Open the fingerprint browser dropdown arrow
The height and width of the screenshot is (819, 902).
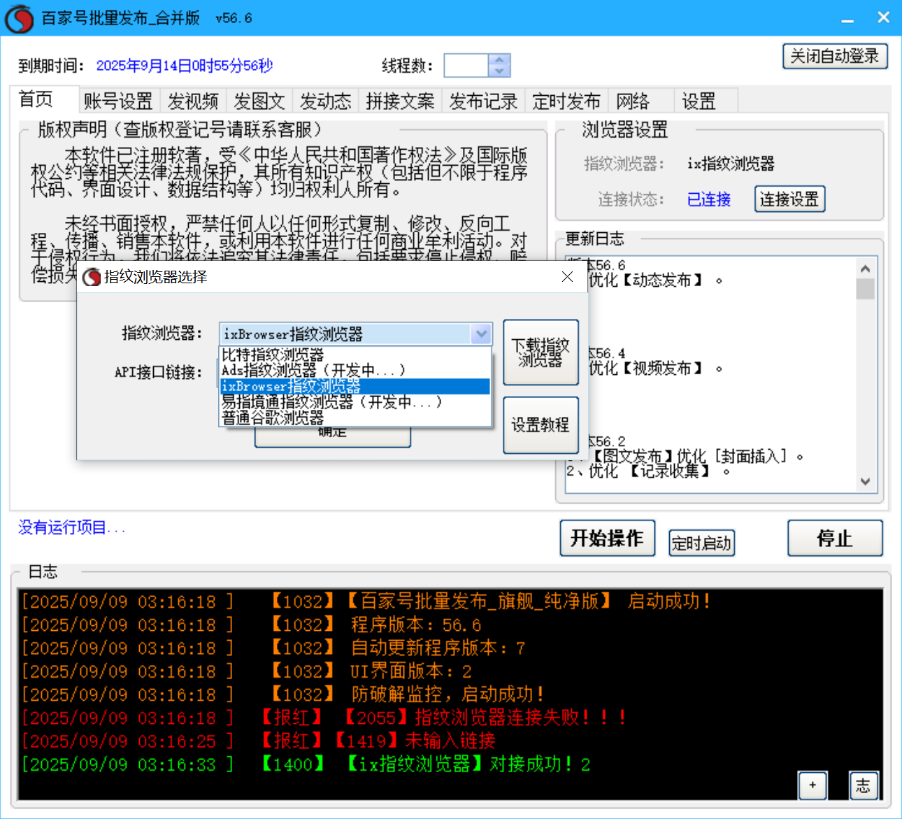(x=480, y=334)
